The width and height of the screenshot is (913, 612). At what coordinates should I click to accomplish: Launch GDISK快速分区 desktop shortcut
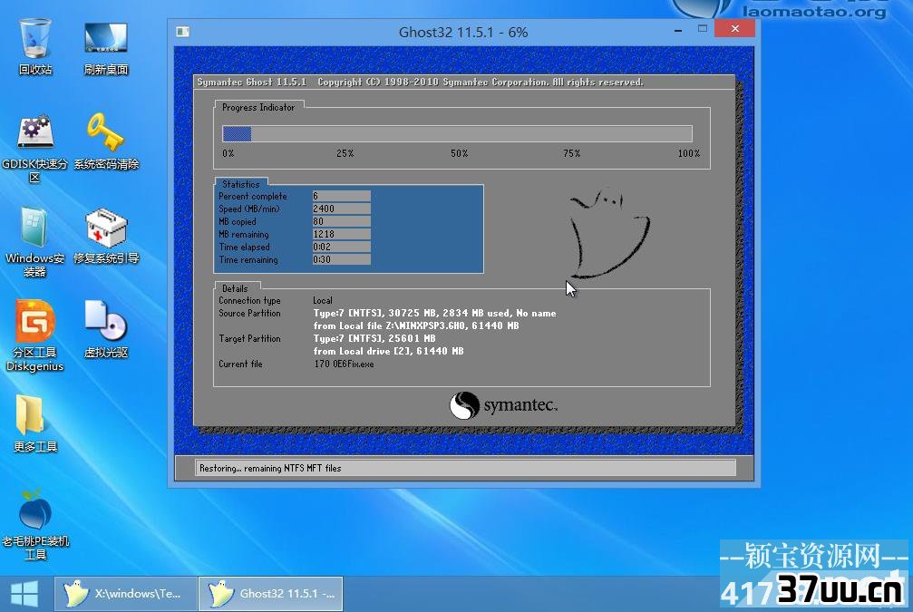click(35, 148)
